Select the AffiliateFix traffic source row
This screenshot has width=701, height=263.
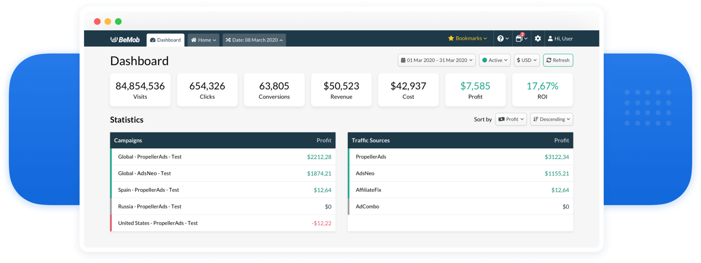[460, 190]
